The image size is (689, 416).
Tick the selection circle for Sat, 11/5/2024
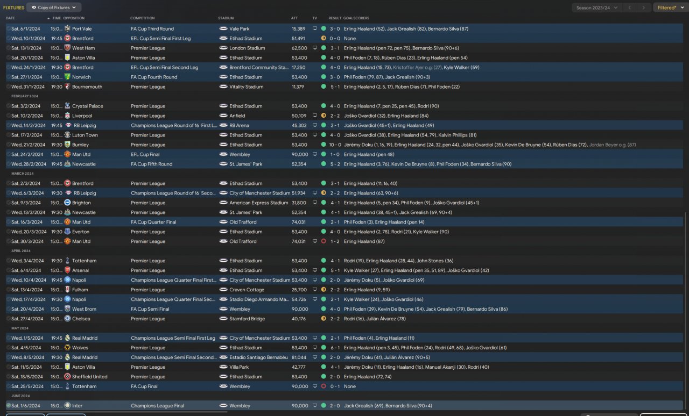(x=8, y=367)
